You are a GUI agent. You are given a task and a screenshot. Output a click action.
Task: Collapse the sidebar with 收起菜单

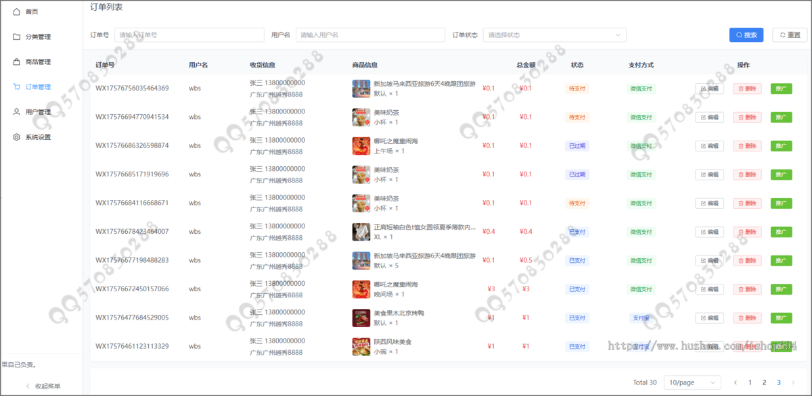coord(42,386)
